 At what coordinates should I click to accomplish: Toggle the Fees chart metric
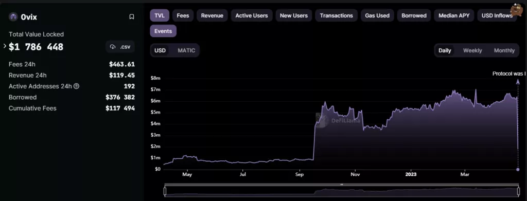[183, 15]
